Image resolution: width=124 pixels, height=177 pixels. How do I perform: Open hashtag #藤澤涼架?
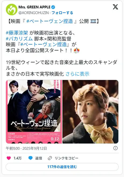(x=17, y=33)
